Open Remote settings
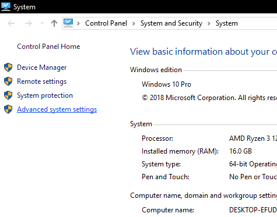This screenshot has height=217, width=277. click(42, 81)
